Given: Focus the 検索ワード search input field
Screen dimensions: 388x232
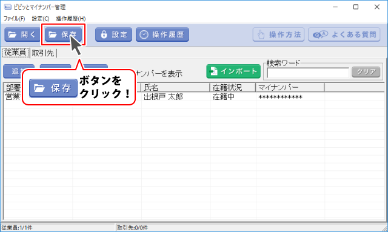Looking at the screenshot, I should [308, 73].
